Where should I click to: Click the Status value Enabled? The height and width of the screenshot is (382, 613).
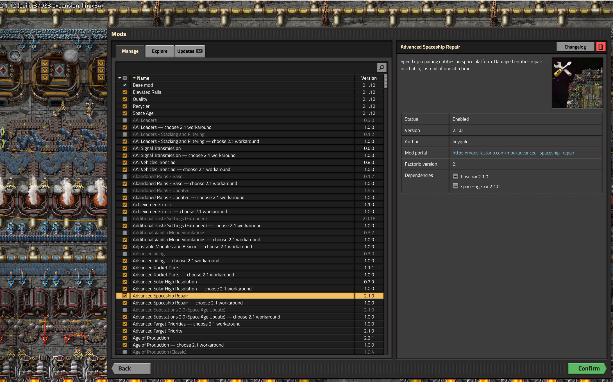coord(460,119)
